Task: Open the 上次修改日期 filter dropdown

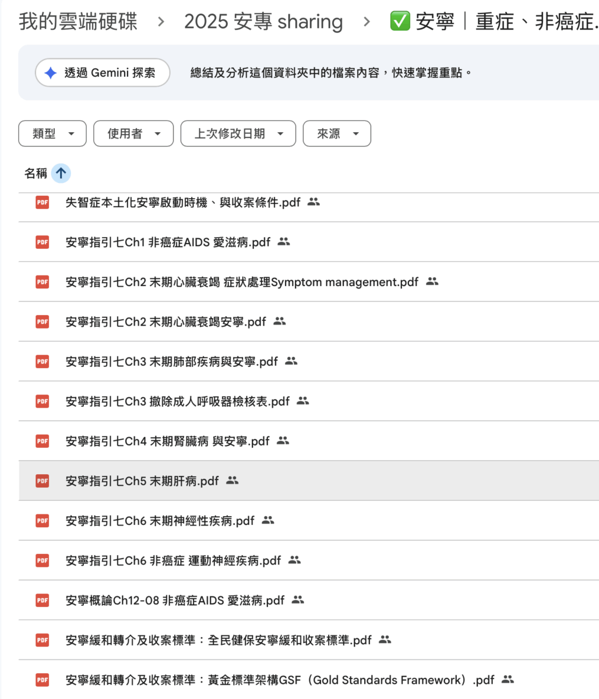Action: click(x=238, y=134)
